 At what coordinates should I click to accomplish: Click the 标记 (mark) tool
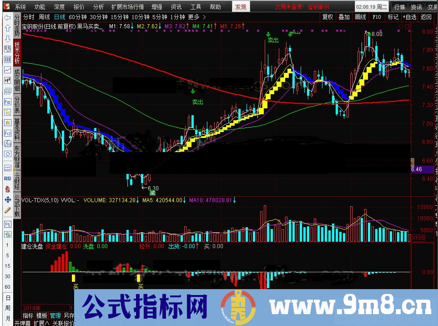pyautogui.click(x=393, y=16)
